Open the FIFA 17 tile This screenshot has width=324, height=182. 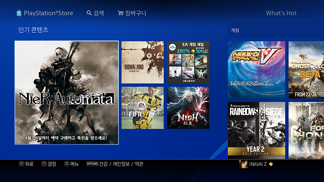[x=143, y=108]
